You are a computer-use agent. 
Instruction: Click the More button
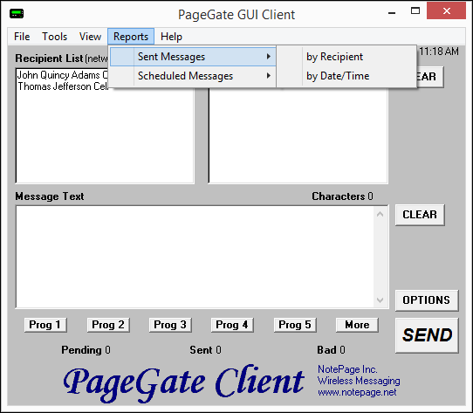[357, 325]
